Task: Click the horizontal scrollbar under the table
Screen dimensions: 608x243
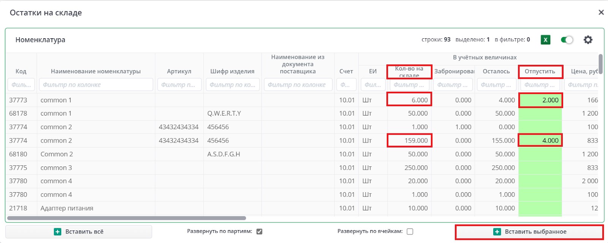Action: [127, 218]
